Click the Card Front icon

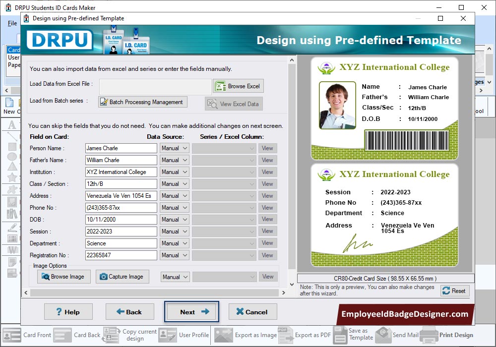click(12, 335)
